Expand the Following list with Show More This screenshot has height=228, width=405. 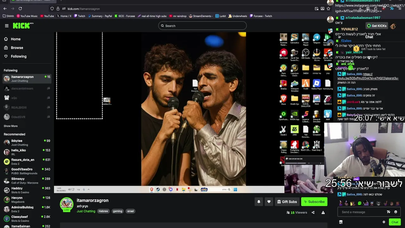click(10, 126)
